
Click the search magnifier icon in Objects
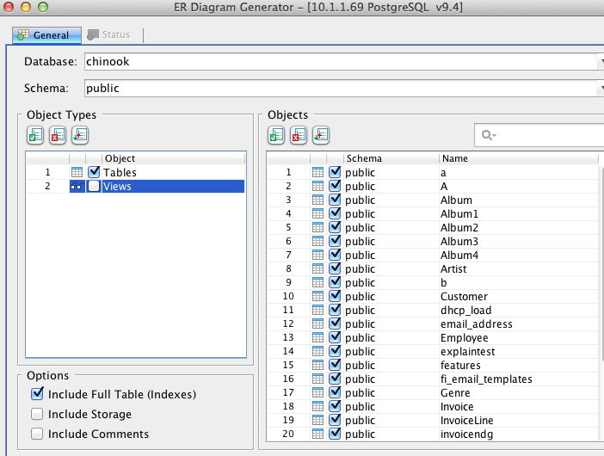(x=489, y=135)
